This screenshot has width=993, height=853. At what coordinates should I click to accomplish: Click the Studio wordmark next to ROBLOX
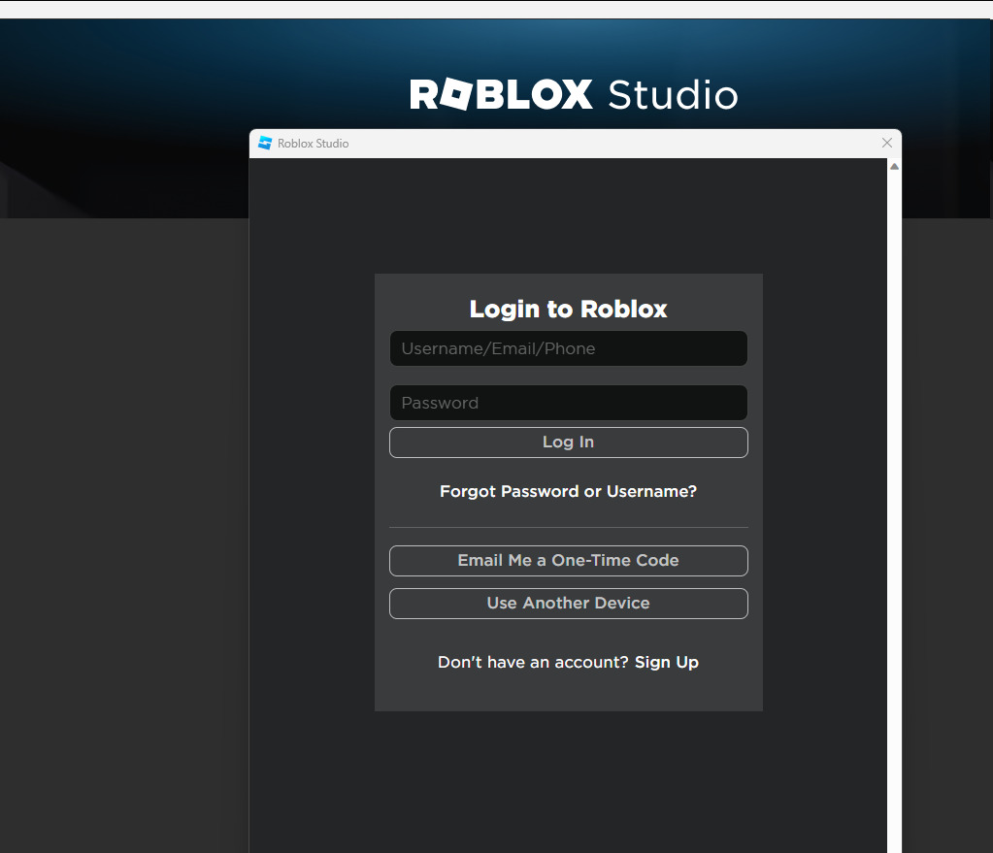(x=672, y=94)
